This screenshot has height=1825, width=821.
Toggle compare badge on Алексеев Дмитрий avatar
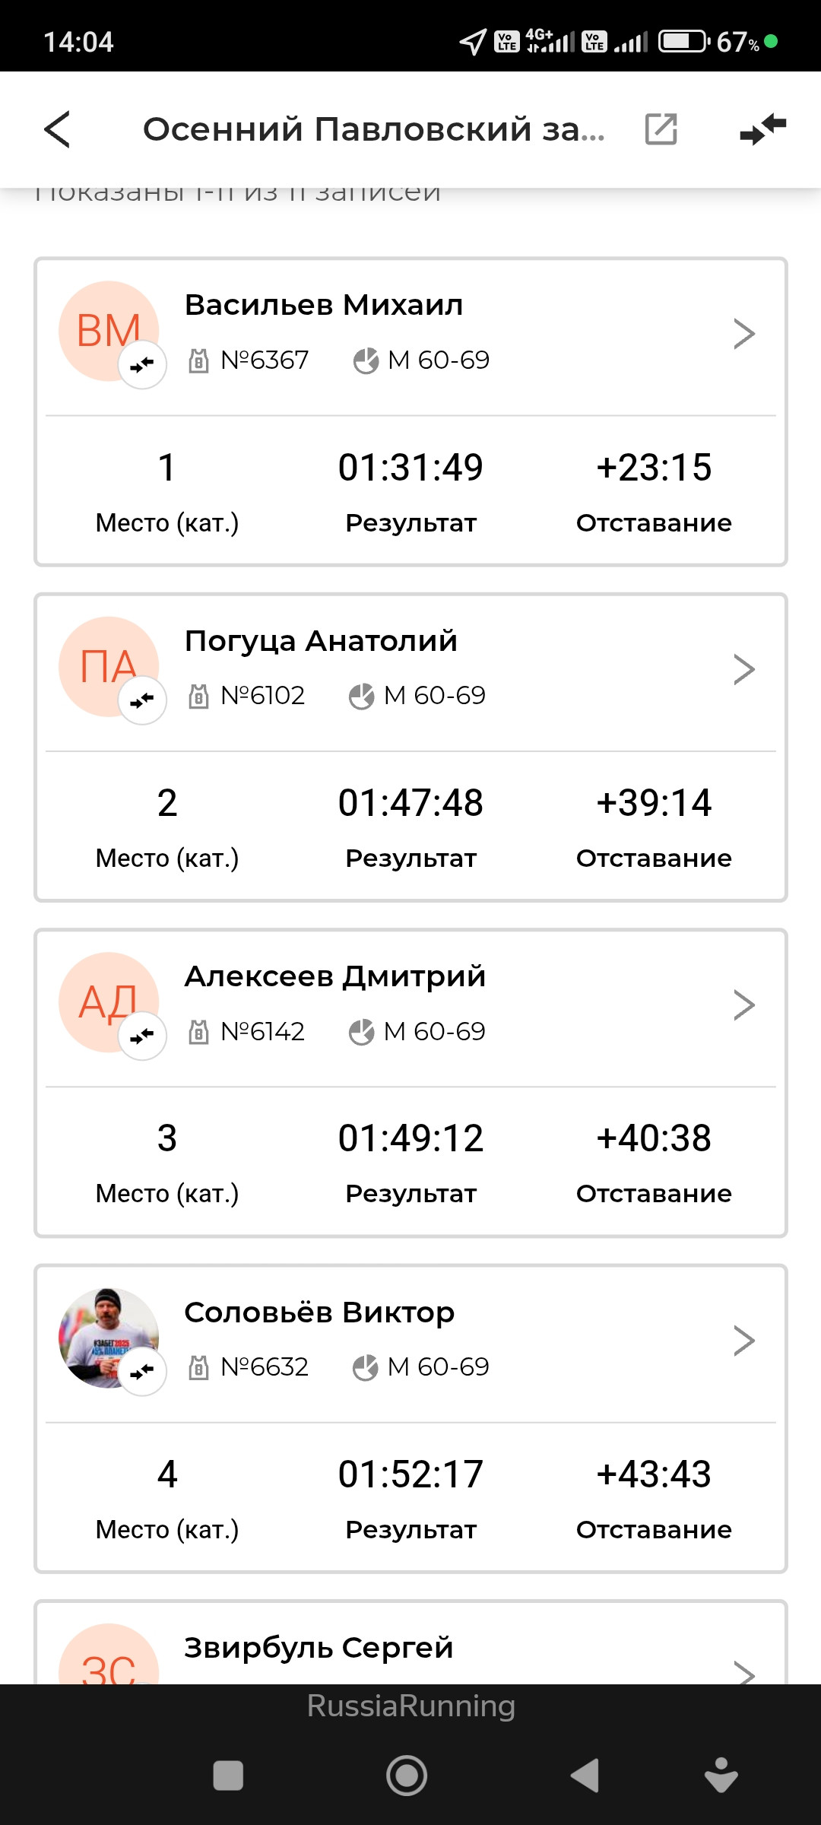pyautogui.click(x=142, y=1036)
